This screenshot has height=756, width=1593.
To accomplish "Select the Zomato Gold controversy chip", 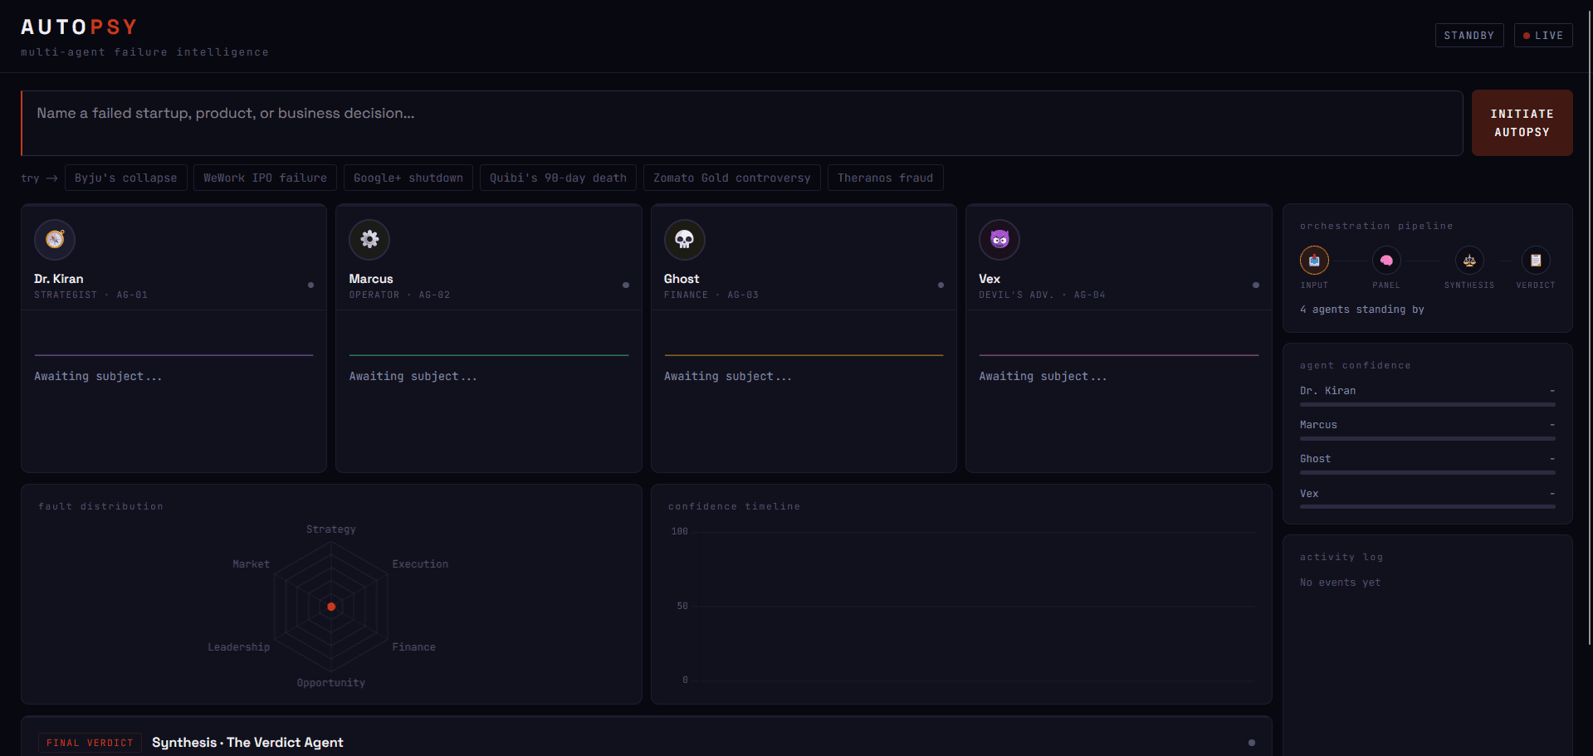I will pos(731,178).
